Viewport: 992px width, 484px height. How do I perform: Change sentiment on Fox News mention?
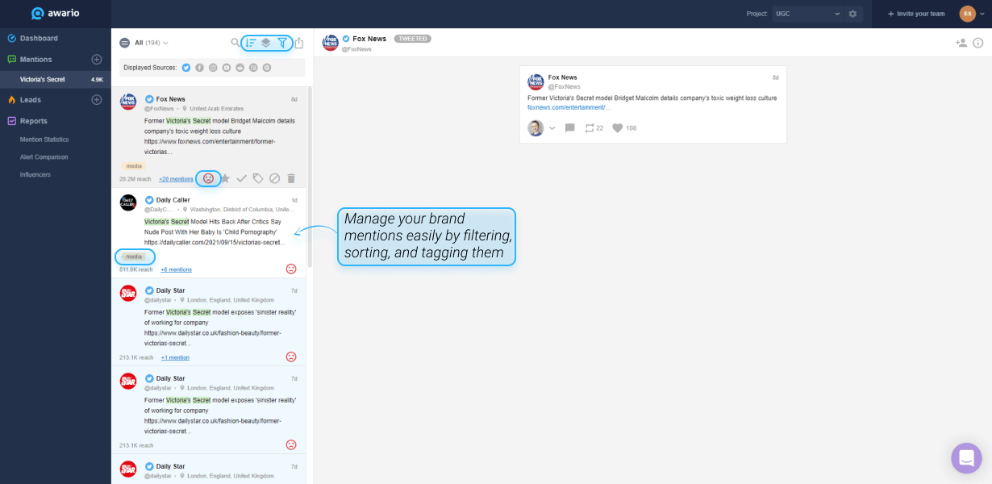point(208,178)
